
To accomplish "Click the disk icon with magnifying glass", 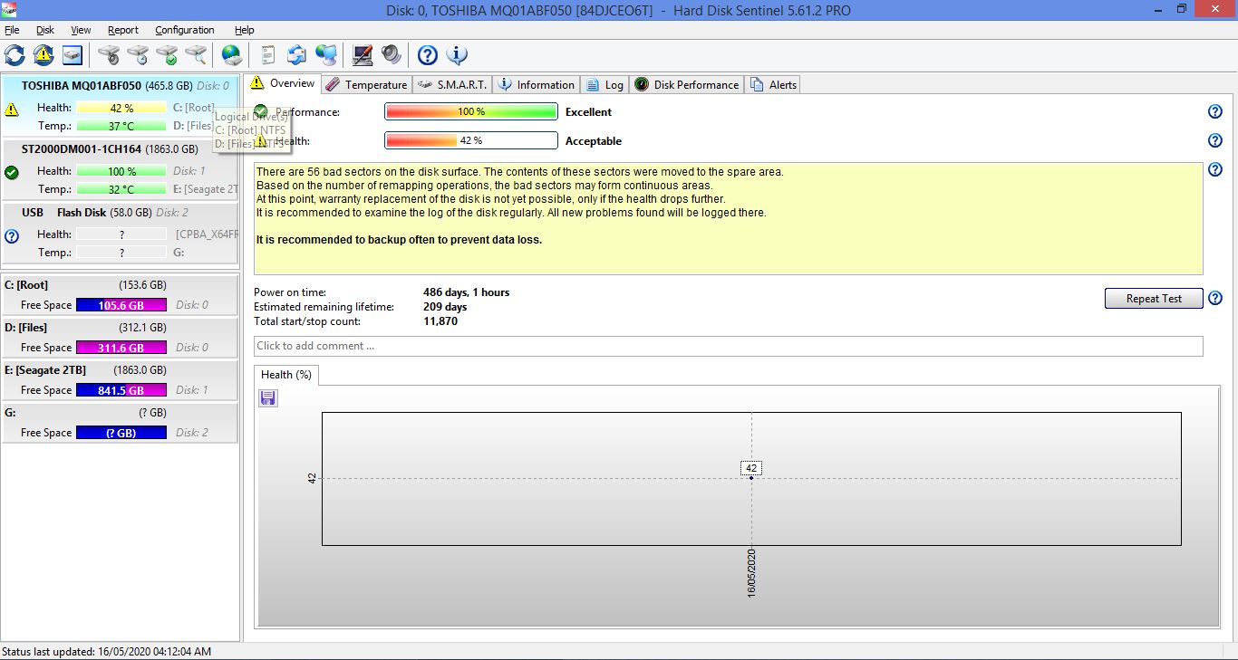I will [x=196, y=55].
